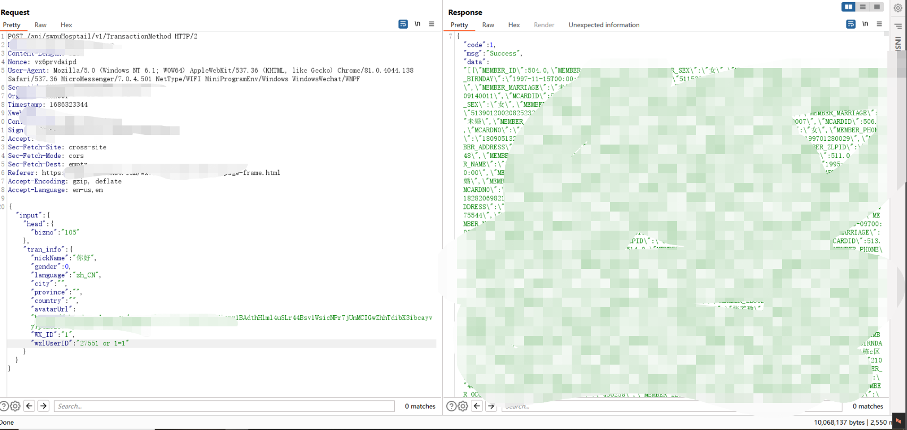Go to next match in Response search

pyautogui.click(x=491, y=406)
